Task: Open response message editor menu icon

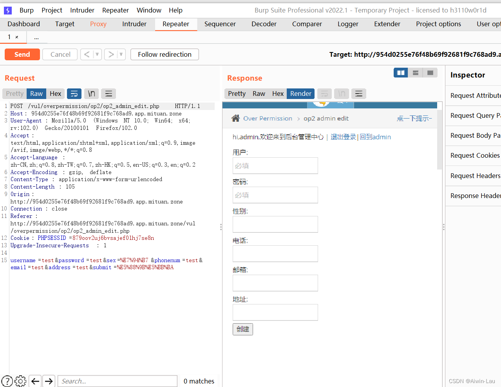Action: tap(359, 94)
